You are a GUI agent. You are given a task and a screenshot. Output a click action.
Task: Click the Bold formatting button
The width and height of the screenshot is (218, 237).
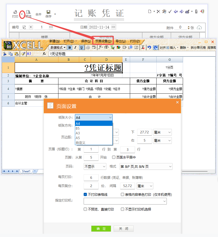coord(70,47)
